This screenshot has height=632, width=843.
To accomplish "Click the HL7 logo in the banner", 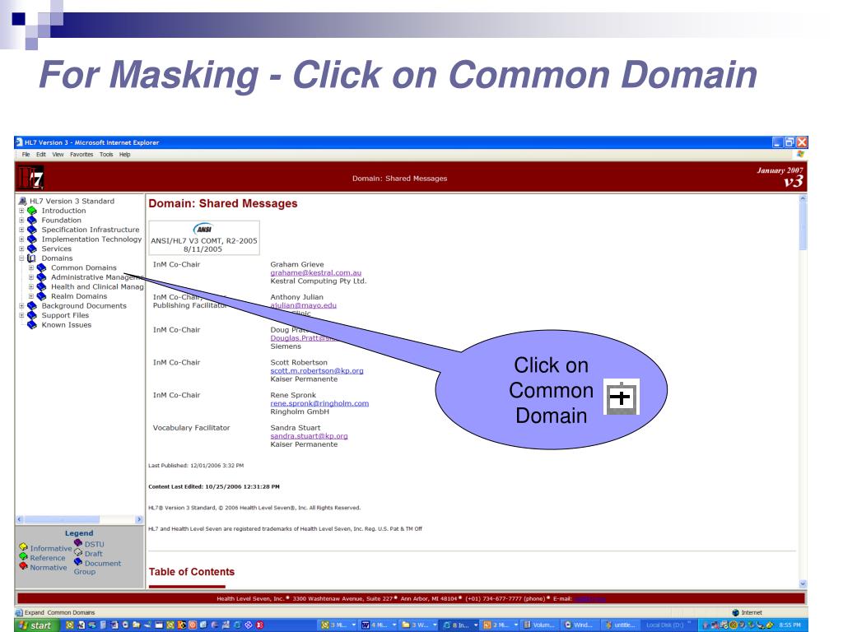I will point(30,178).
